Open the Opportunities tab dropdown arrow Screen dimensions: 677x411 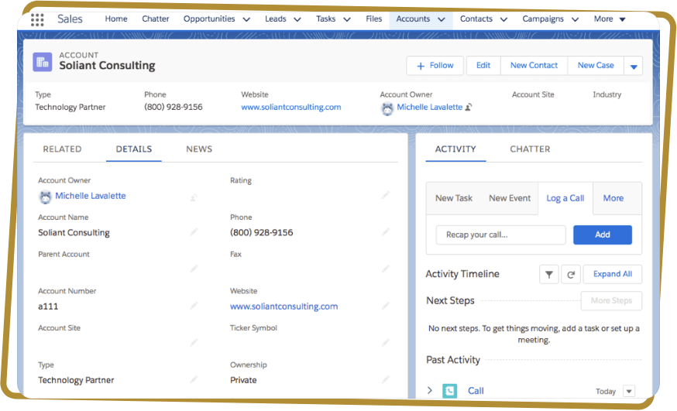(246, 19)
